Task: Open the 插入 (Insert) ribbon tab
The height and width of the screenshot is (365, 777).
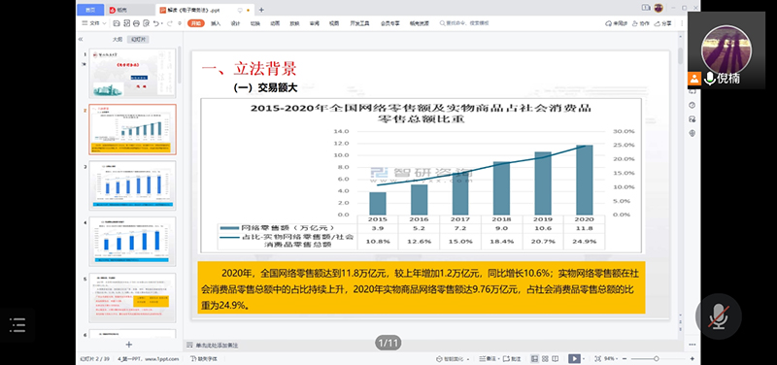Action: click(x=216, y=23)
